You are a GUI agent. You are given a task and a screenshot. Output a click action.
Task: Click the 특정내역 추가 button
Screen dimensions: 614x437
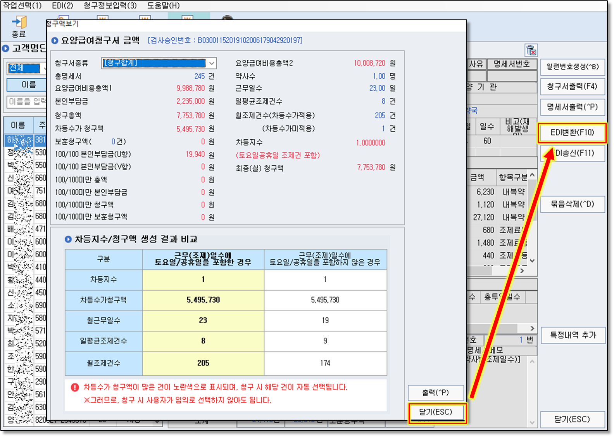click(x=572, y=335)
